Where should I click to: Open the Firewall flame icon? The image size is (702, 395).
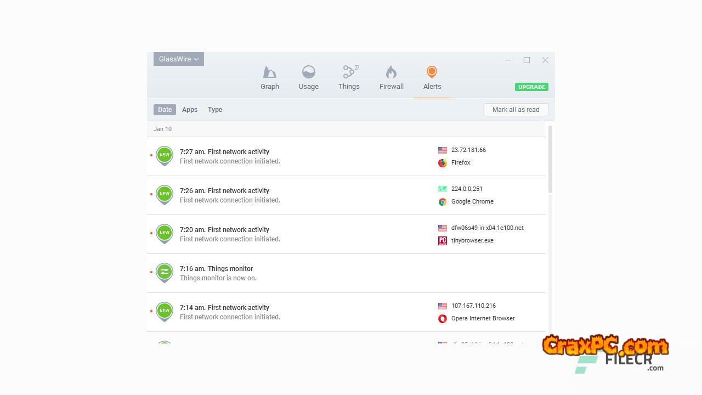point(391,72)
